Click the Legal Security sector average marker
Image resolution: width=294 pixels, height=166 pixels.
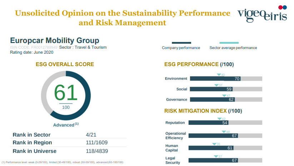click(216, 156)
